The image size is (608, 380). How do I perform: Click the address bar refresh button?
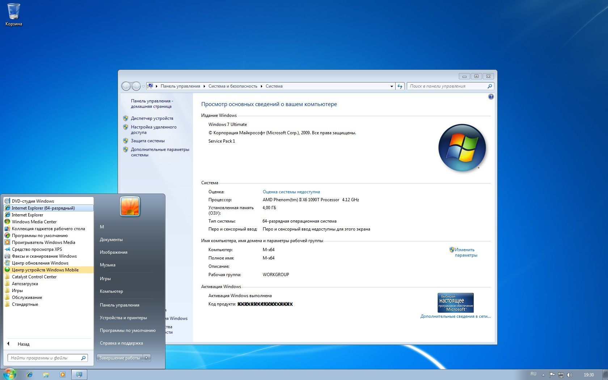pyautogui.click(x=400, y=86)
